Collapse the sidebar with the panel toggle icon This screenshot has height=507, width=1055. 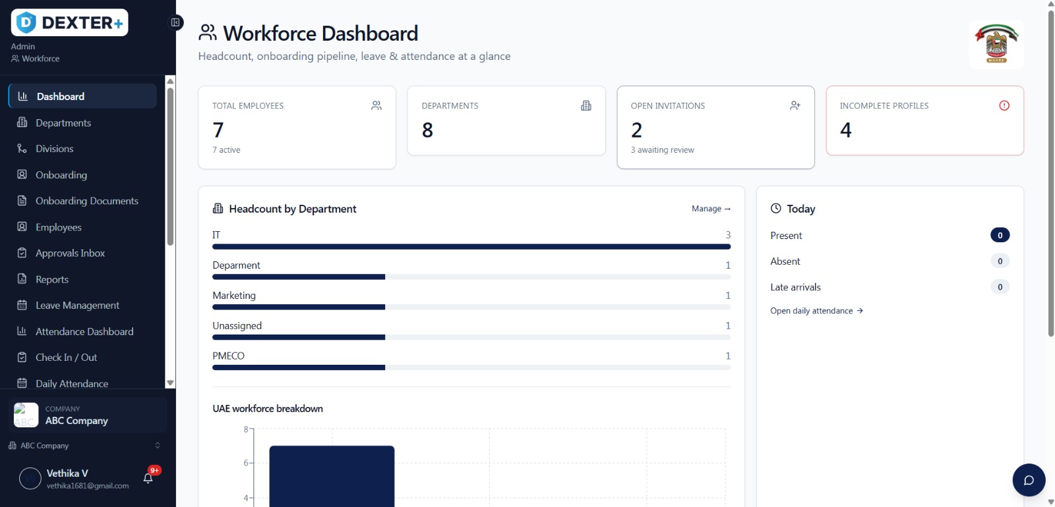point(175,22)
